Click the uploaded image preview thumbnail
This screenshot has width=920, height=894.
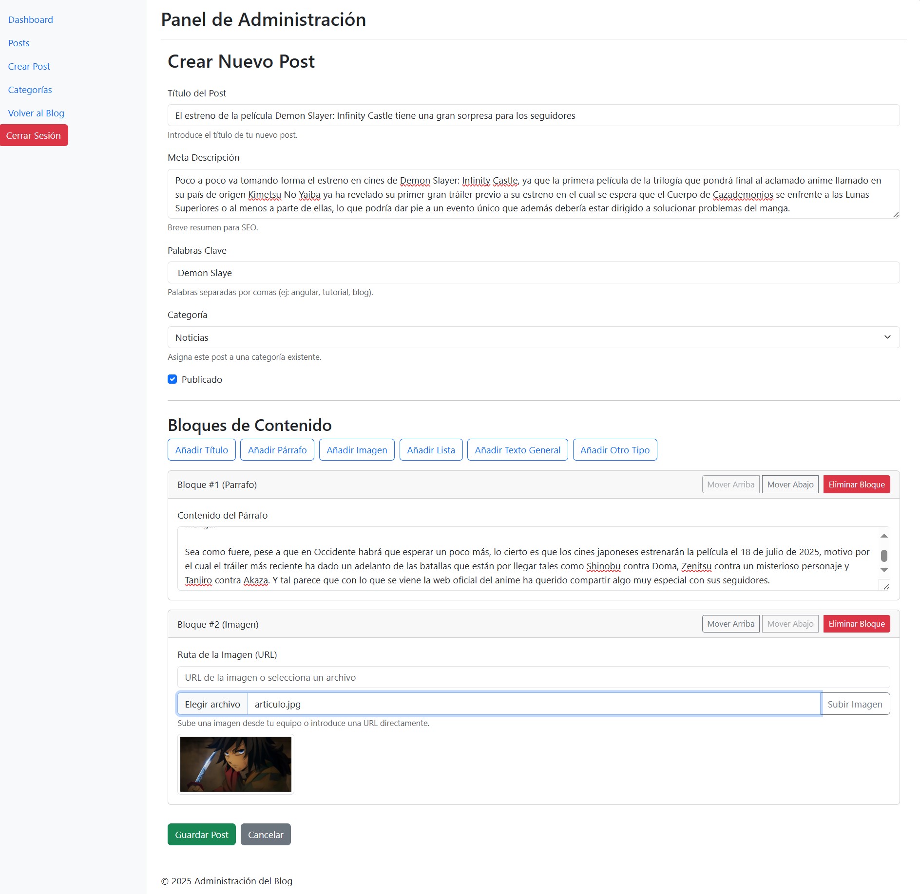[x=236, y=764]
